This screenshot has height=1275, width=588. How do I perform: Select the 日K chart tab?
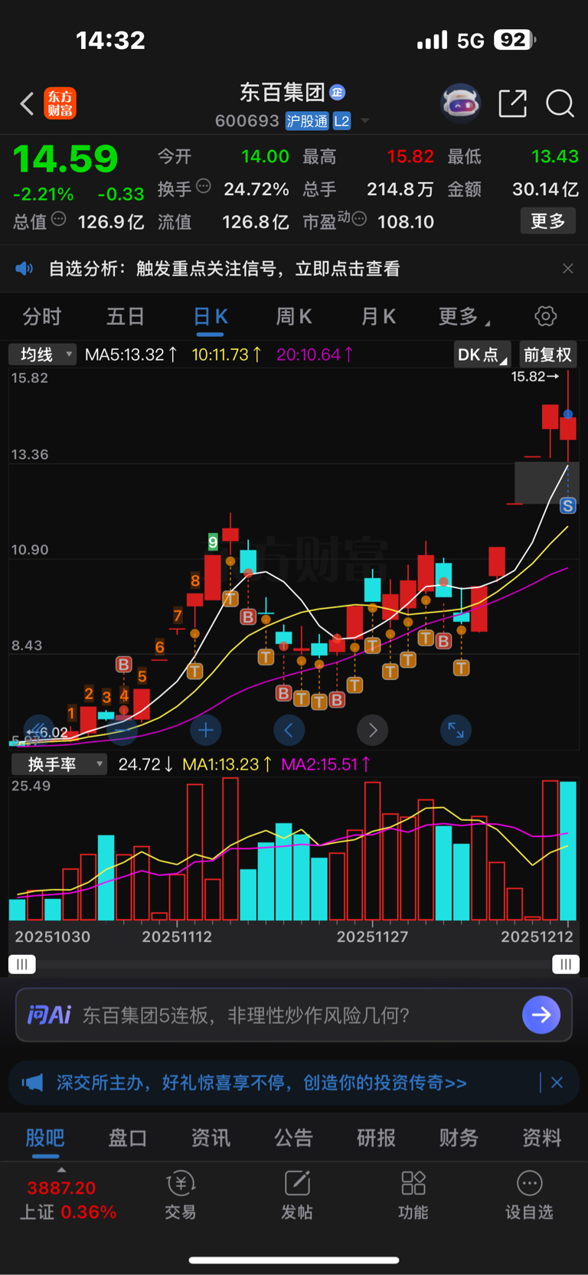coord(211,318)
